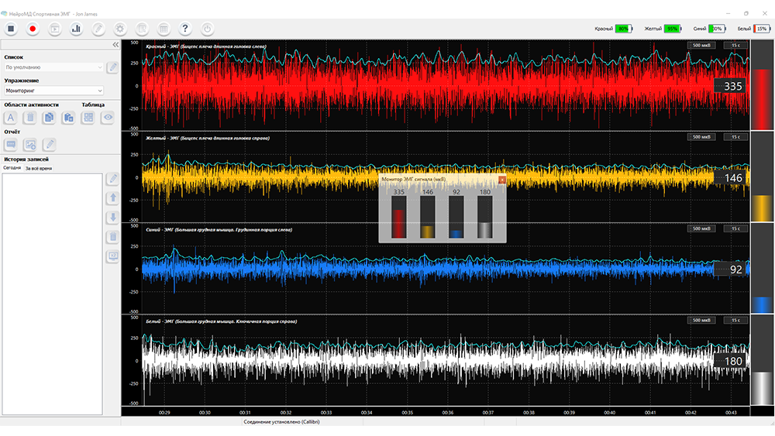
Task: Open the 15 с time scale on yellow channel
Action: [x=736, y=137]
